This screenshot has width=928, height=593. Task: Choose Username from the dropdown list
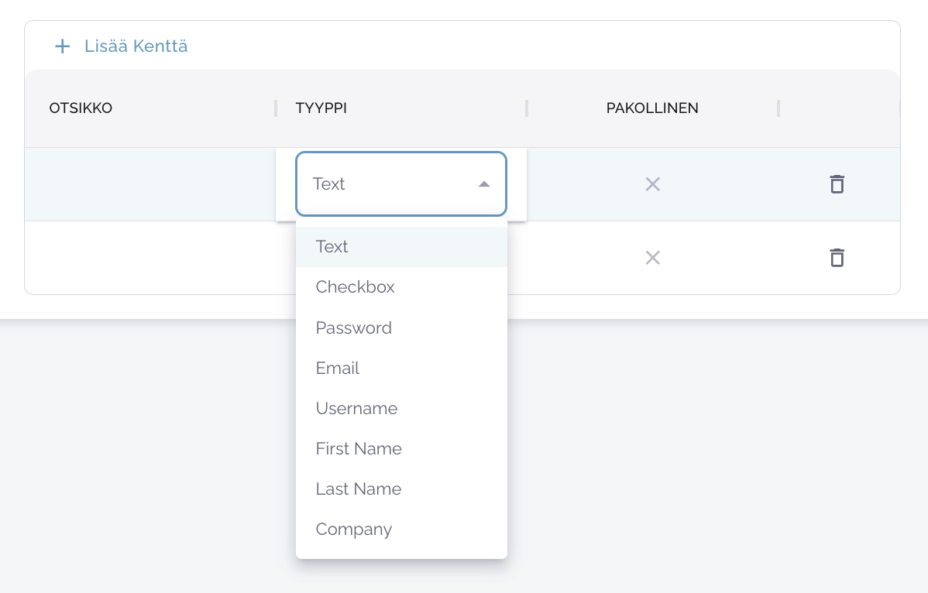click(x=356, y=409)
